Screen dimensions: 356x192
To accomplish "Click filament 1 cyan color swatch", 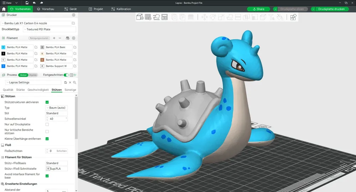I will pos(3,47).
